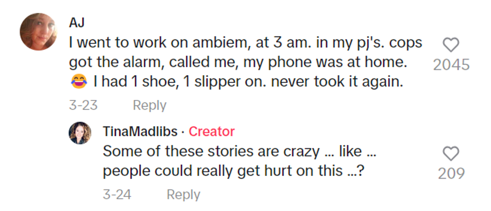Screen dimensions: 491x211
Task: Reply to TinaMadlibs' comment
Action: (x=183, y=194)
